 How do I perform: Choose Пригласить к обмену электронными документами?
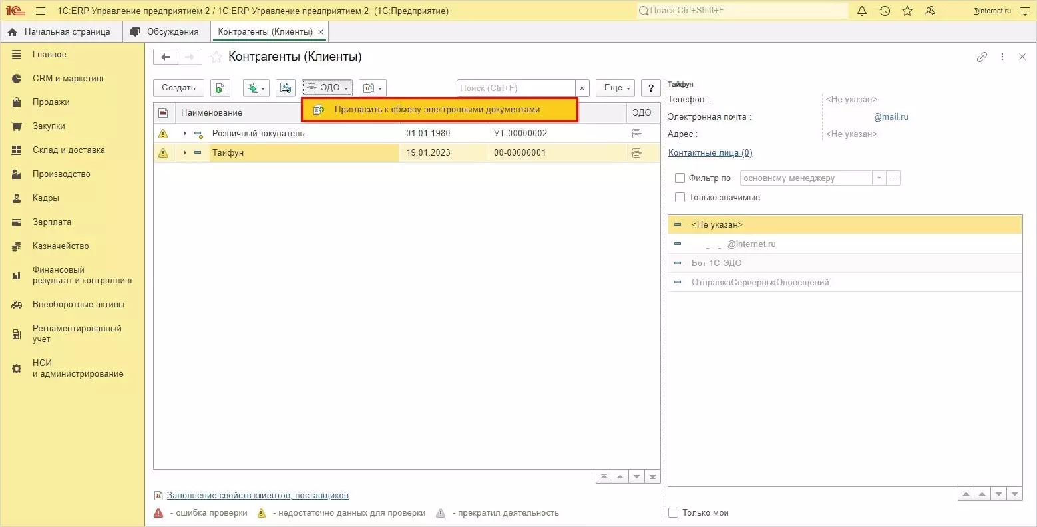[439, 110]
